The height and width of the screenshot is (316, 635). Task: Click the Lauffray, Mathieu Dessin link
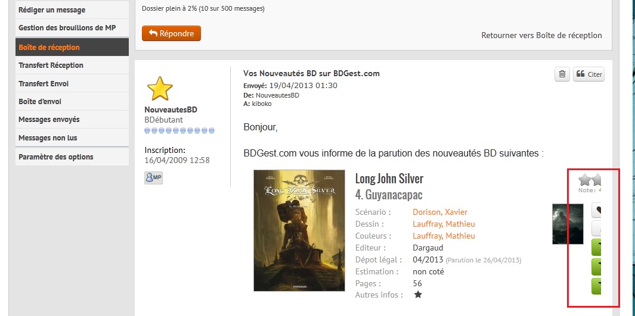point(444,224)
